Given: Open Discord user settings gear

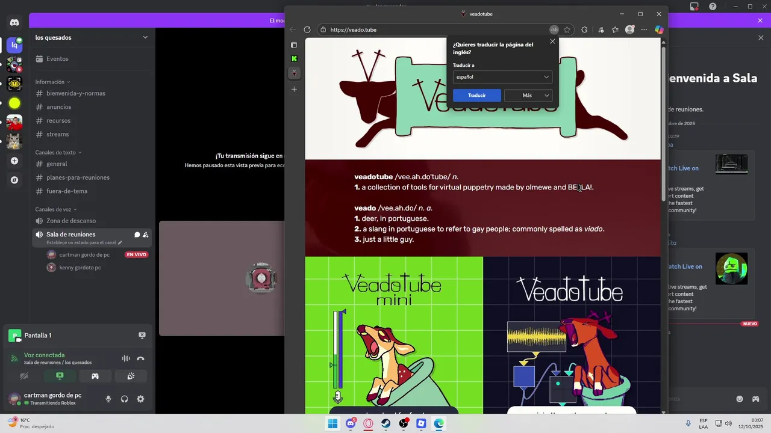Looking at the screenshot, I should point(140,399).
